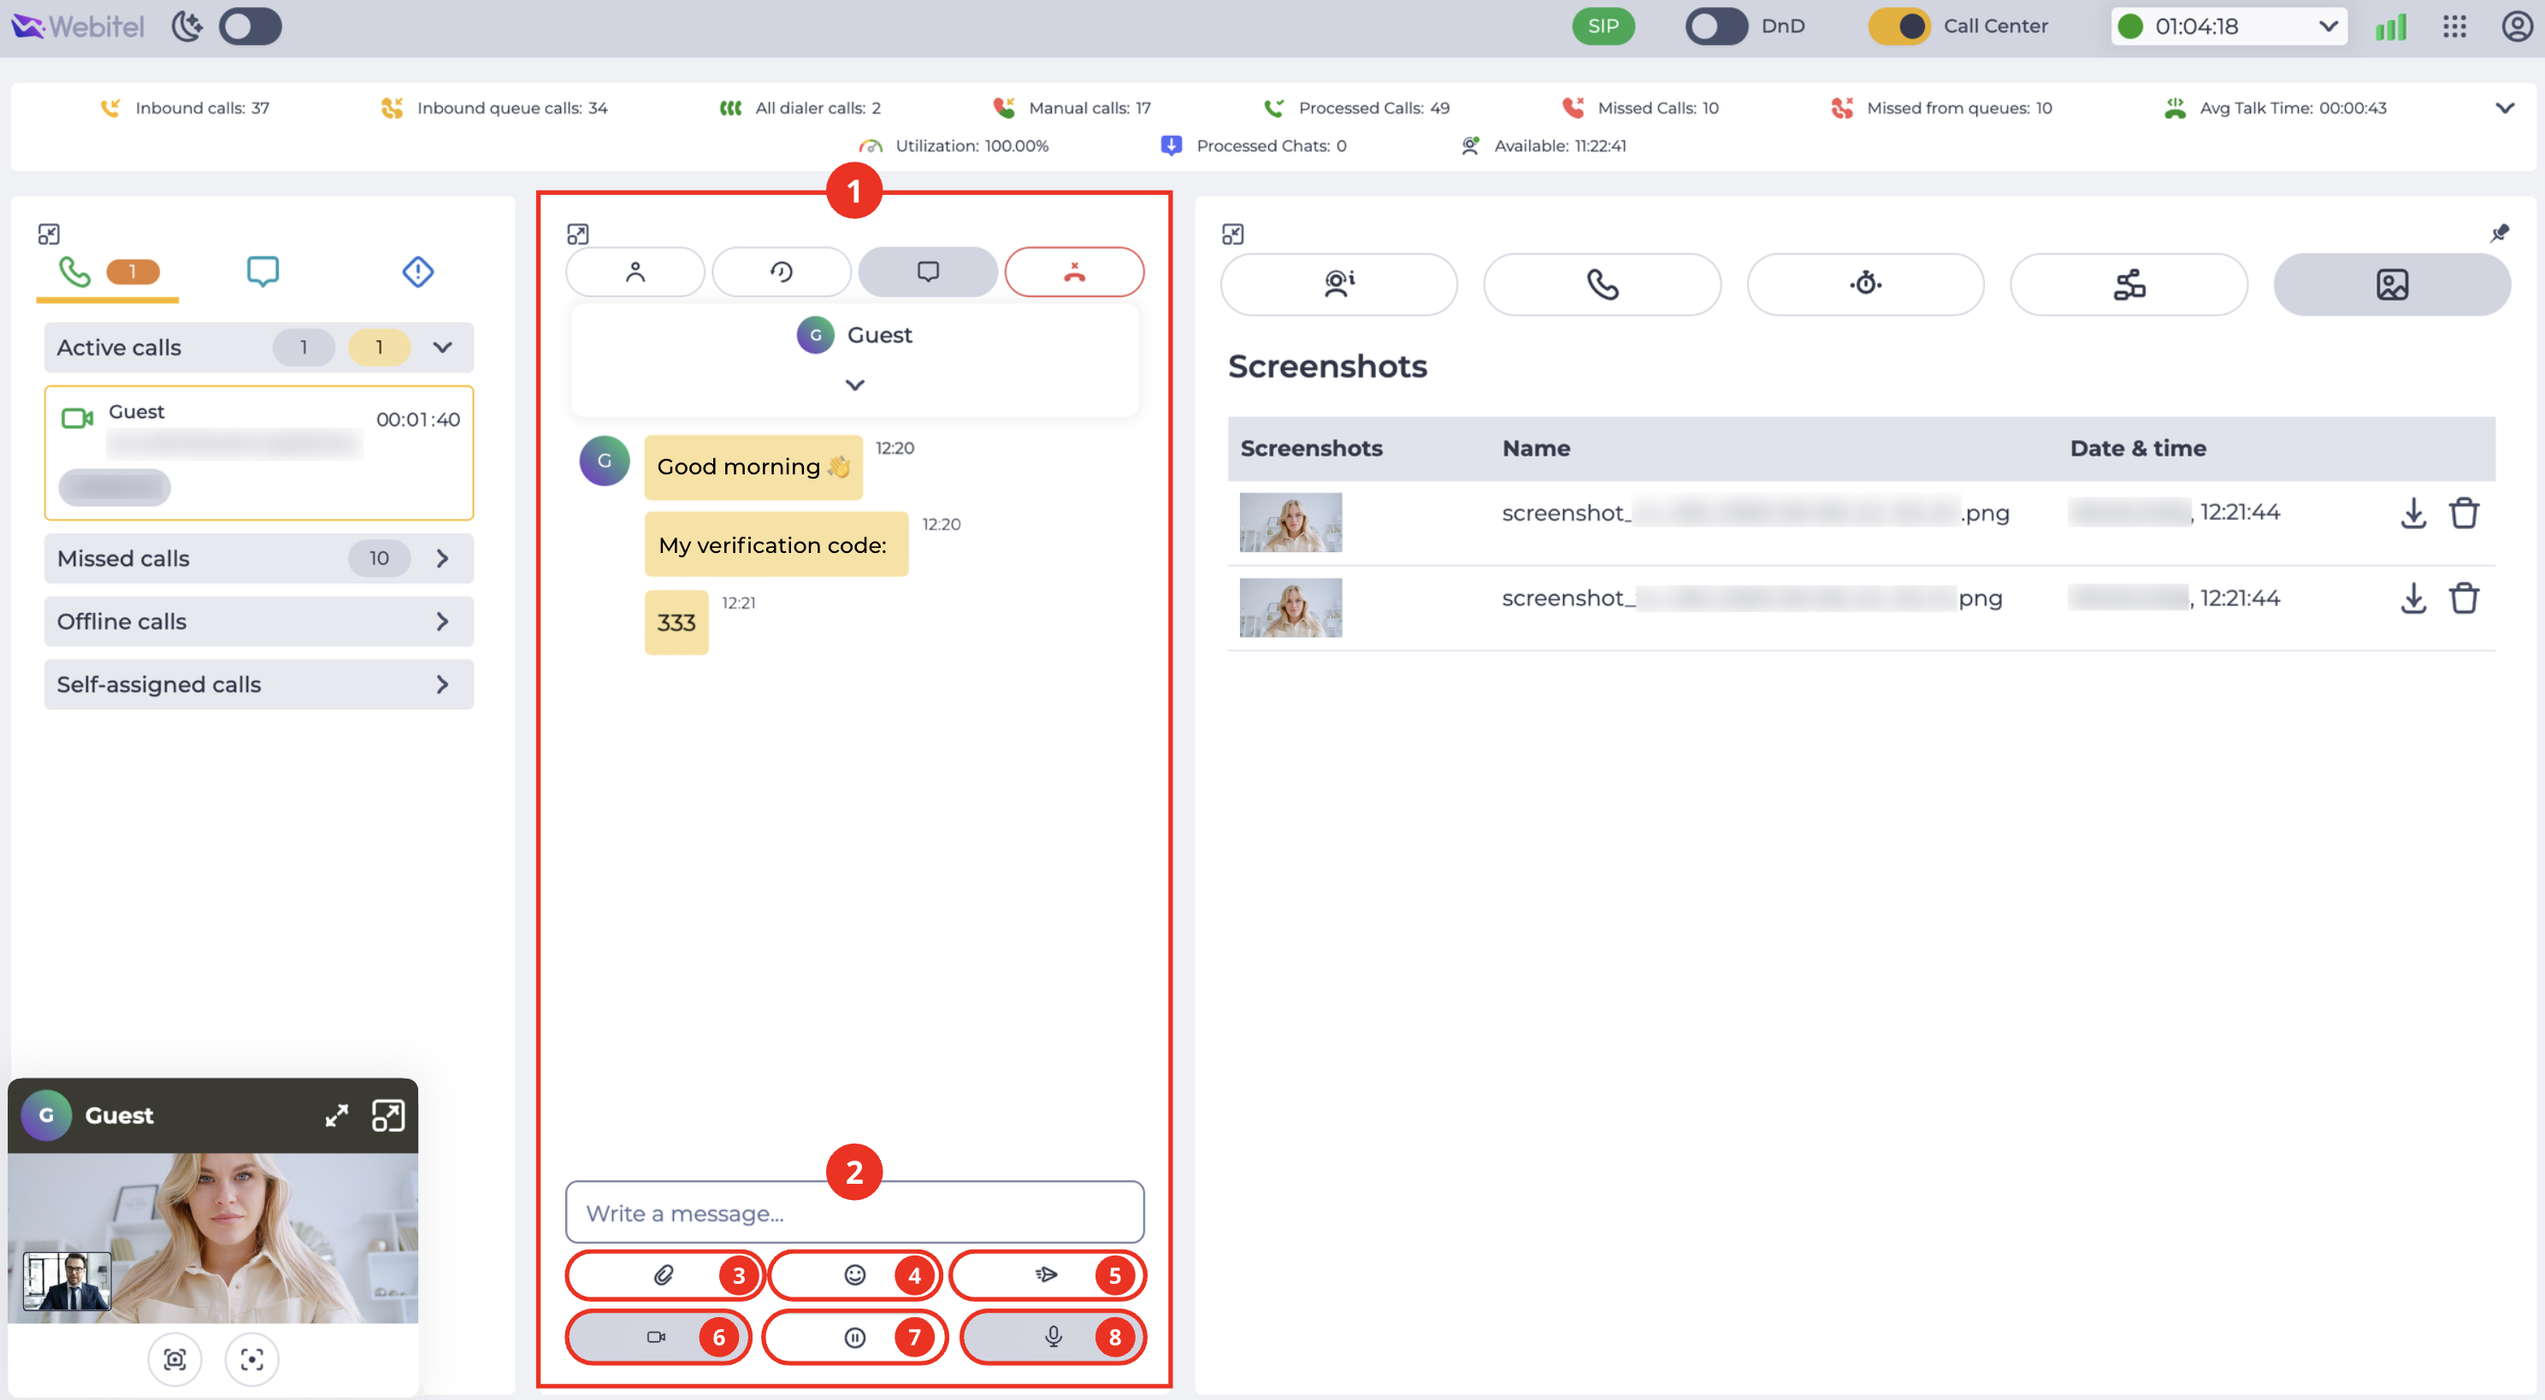This screenshot has height=1400, width=2545.
Task: Click the agent self-view video thumbnail
Action: 68,1281
